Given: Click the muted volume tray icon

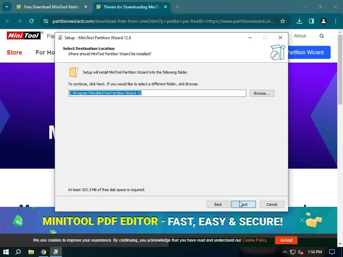Looking at the screenshot, I should pos(300,252).
